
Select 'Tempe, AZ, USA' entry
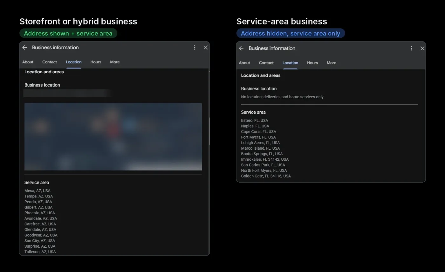click(x=39, y=196)
